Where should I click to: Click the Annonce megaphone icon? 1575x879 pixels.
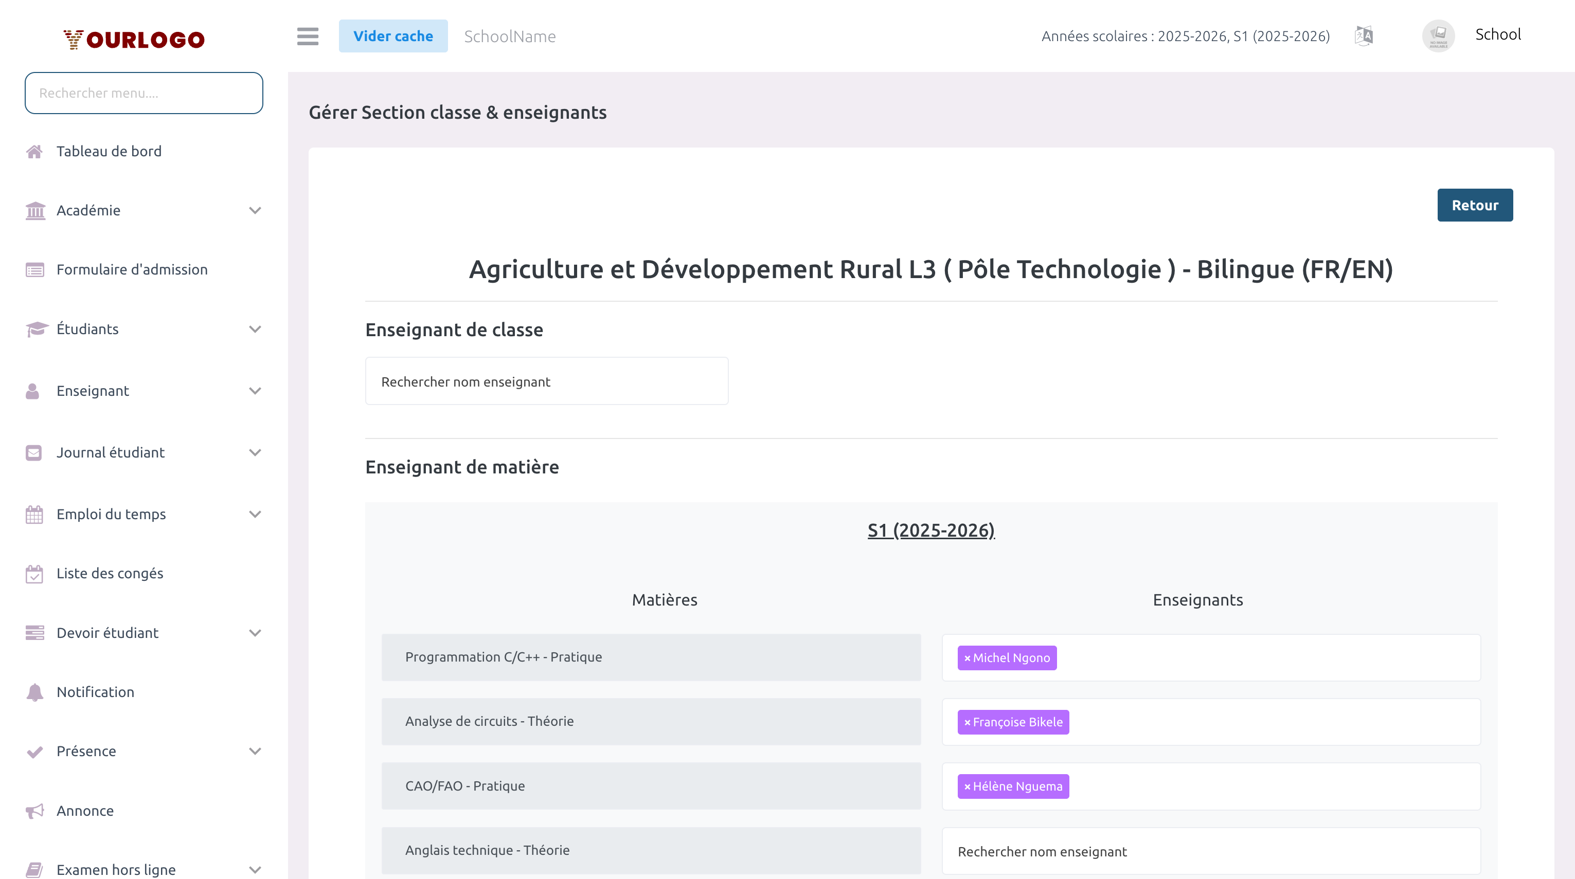[34, 811]
